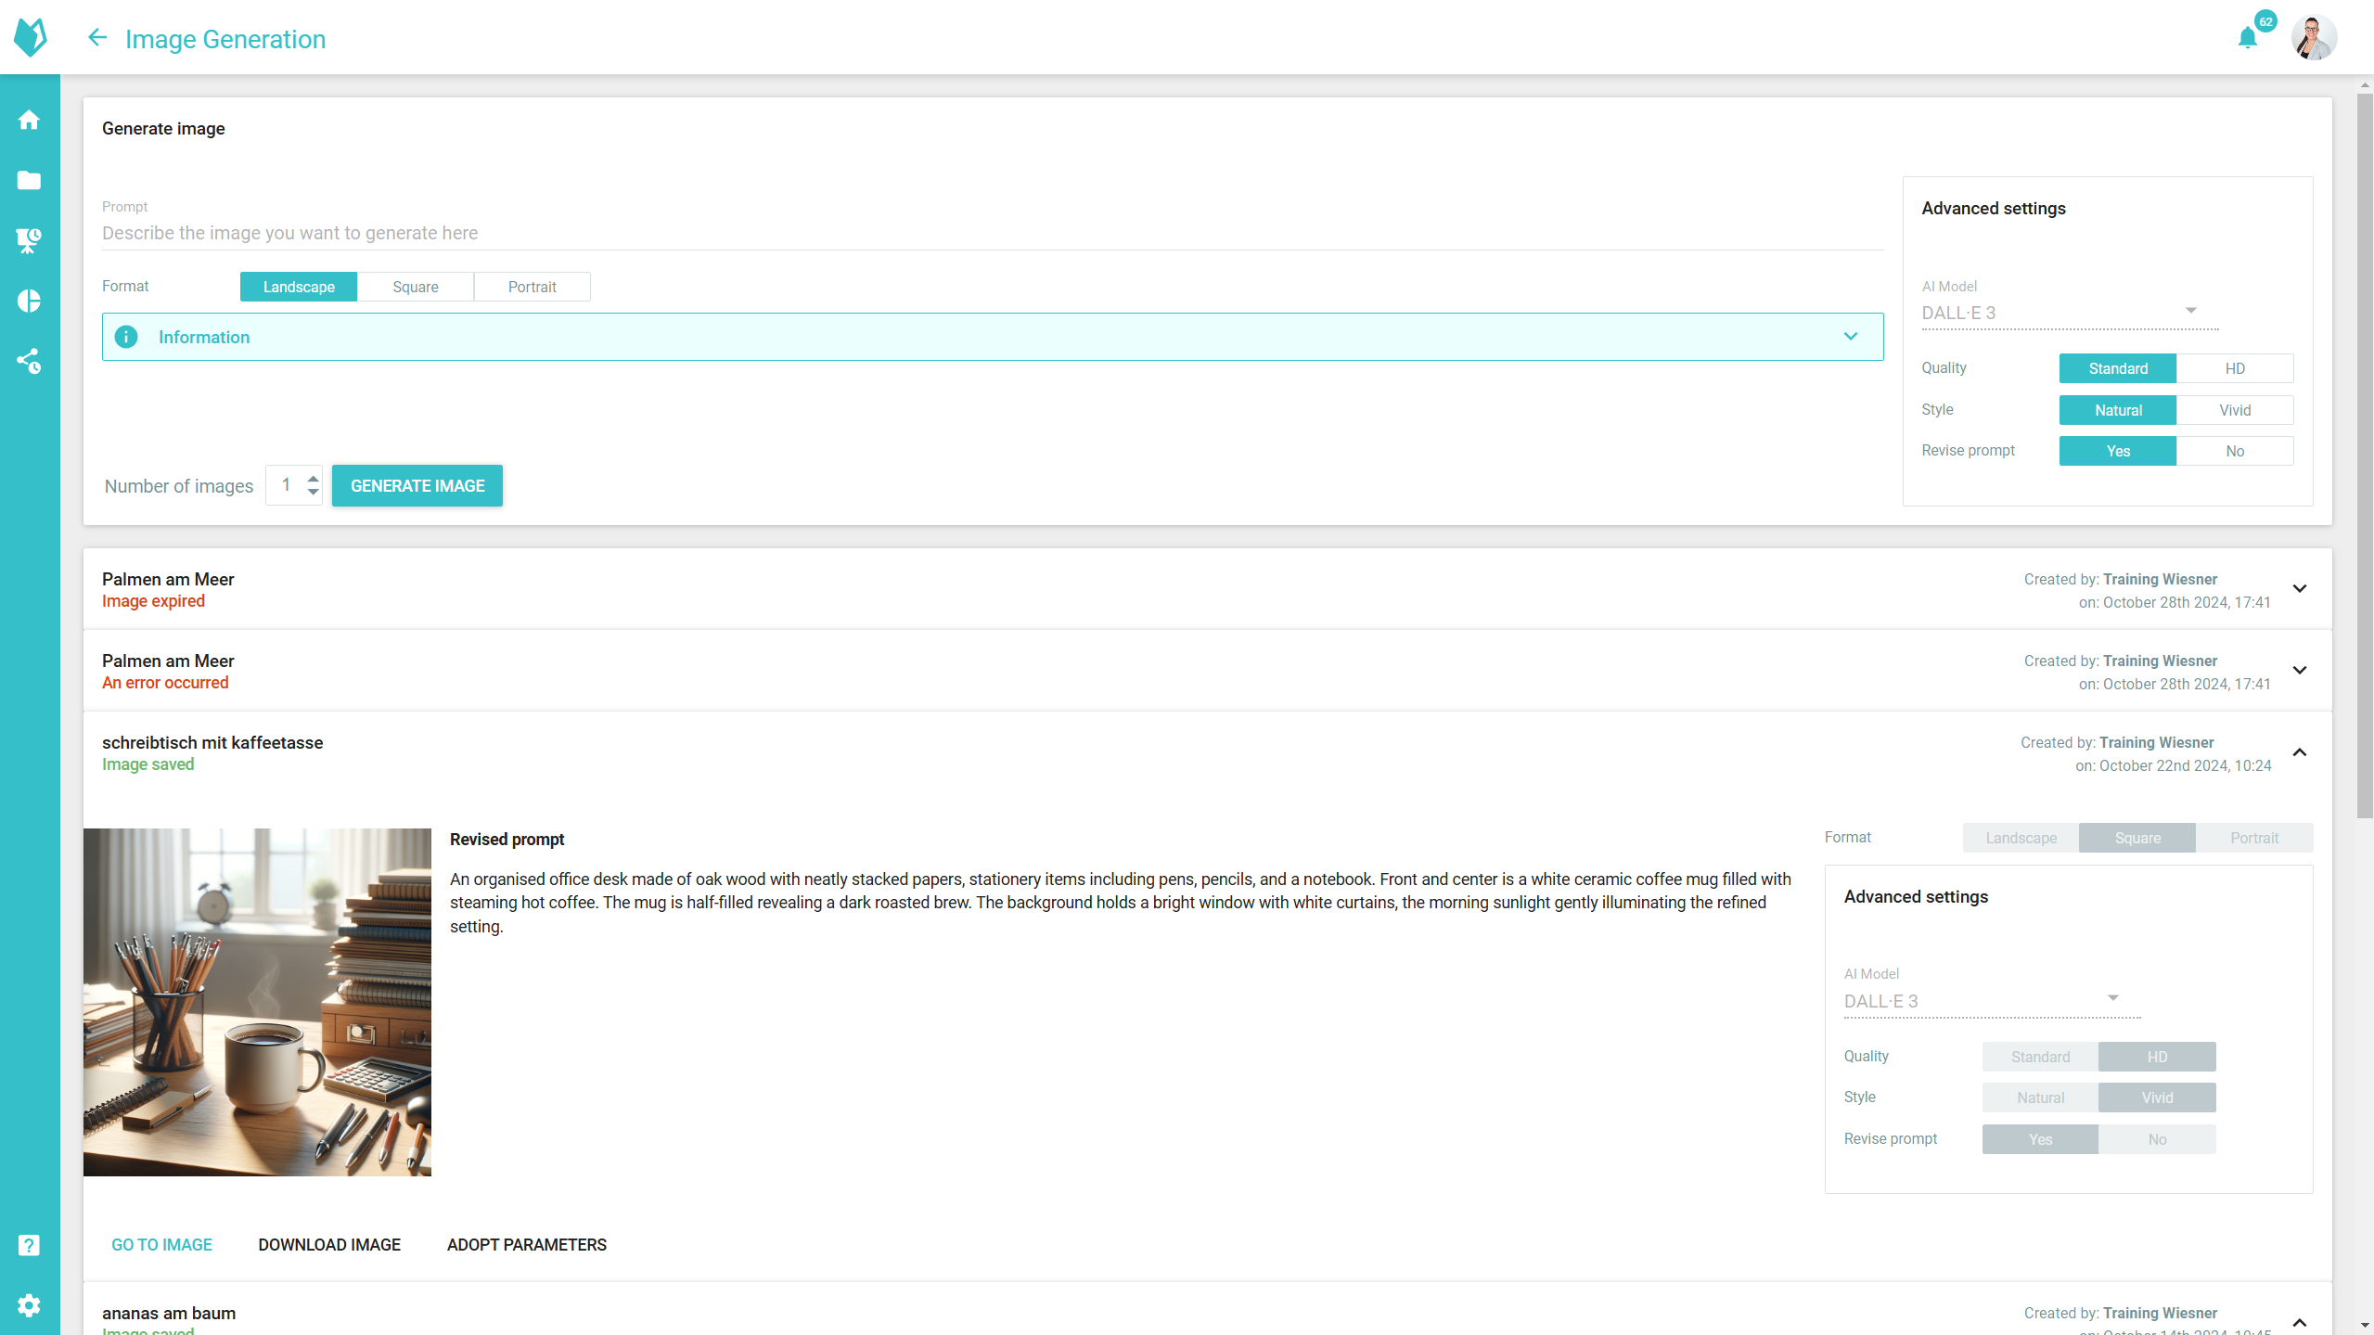Click greyed No for Revise prompt in saved settings
Image resolution: width=2374 pixels, height=1335 pixels.
click(x=2157, y=1139)
